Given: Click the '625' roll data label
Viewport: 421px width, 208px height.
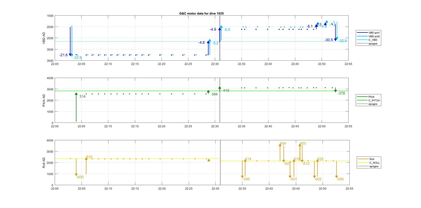Looking at the screenshot, I should click(x=321, y=159).
